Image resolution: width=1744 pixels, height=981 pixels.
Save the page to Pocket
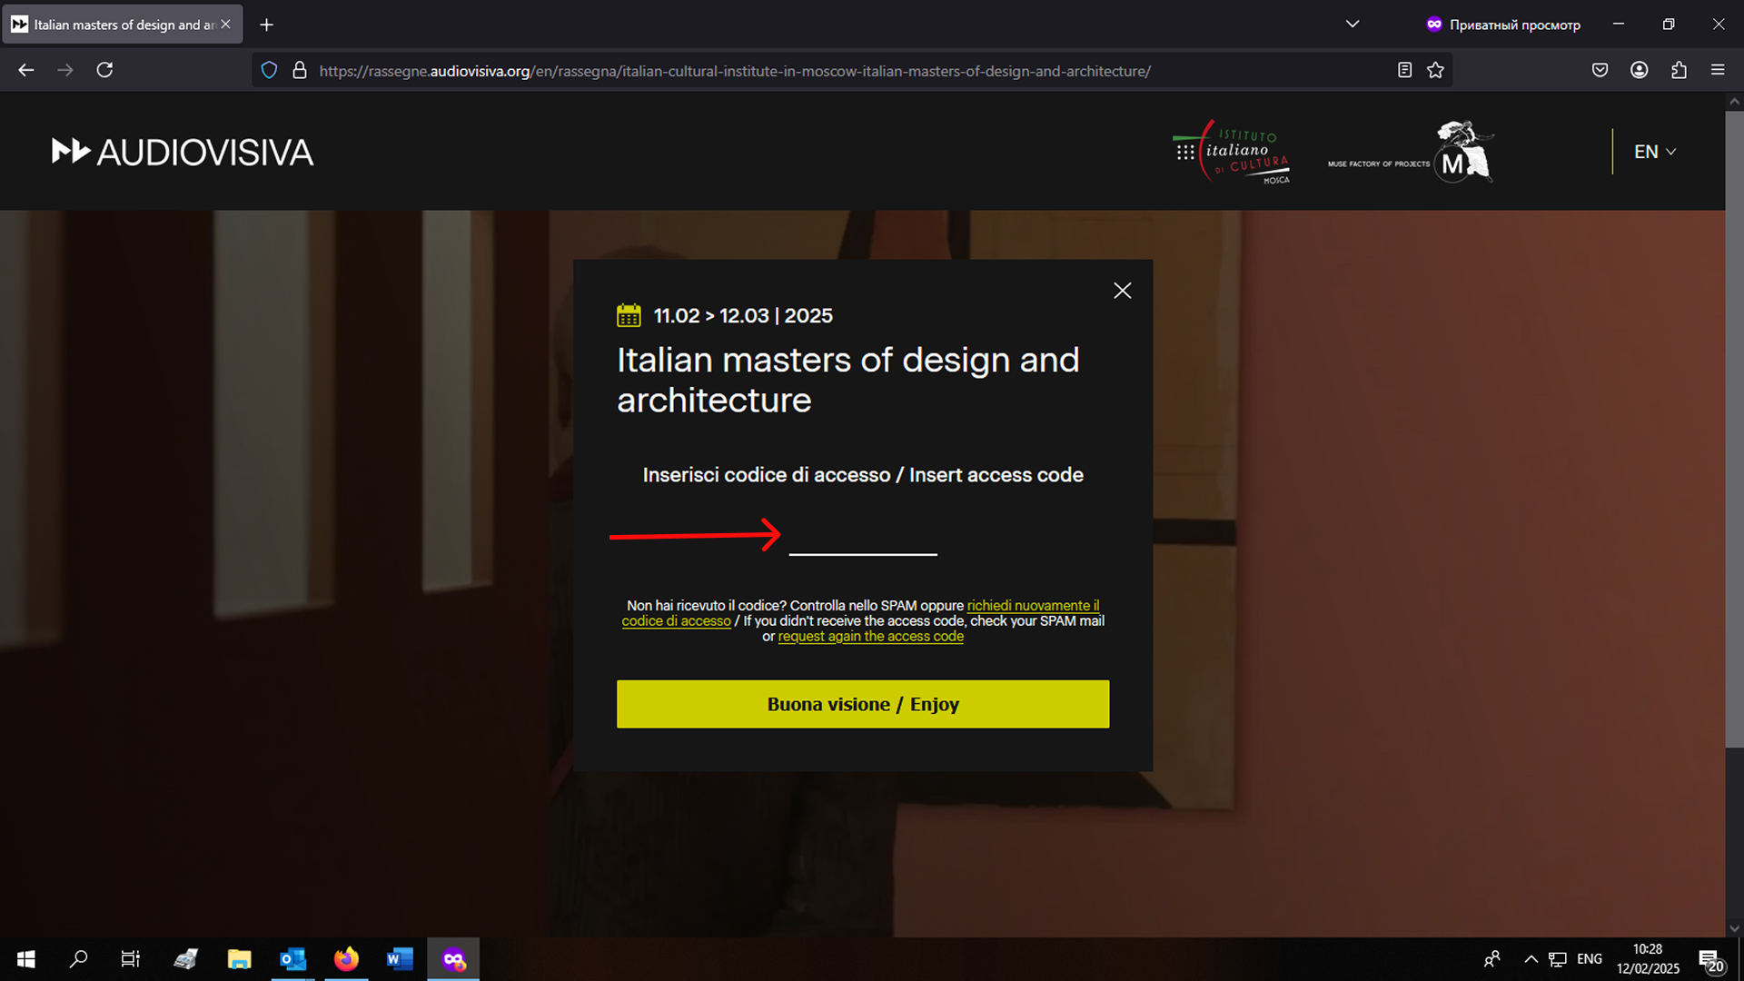coord(1600,71)
